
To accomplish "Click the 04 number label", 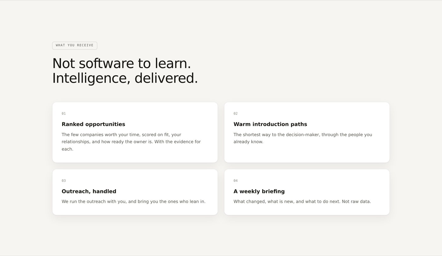I will [236, 181].
